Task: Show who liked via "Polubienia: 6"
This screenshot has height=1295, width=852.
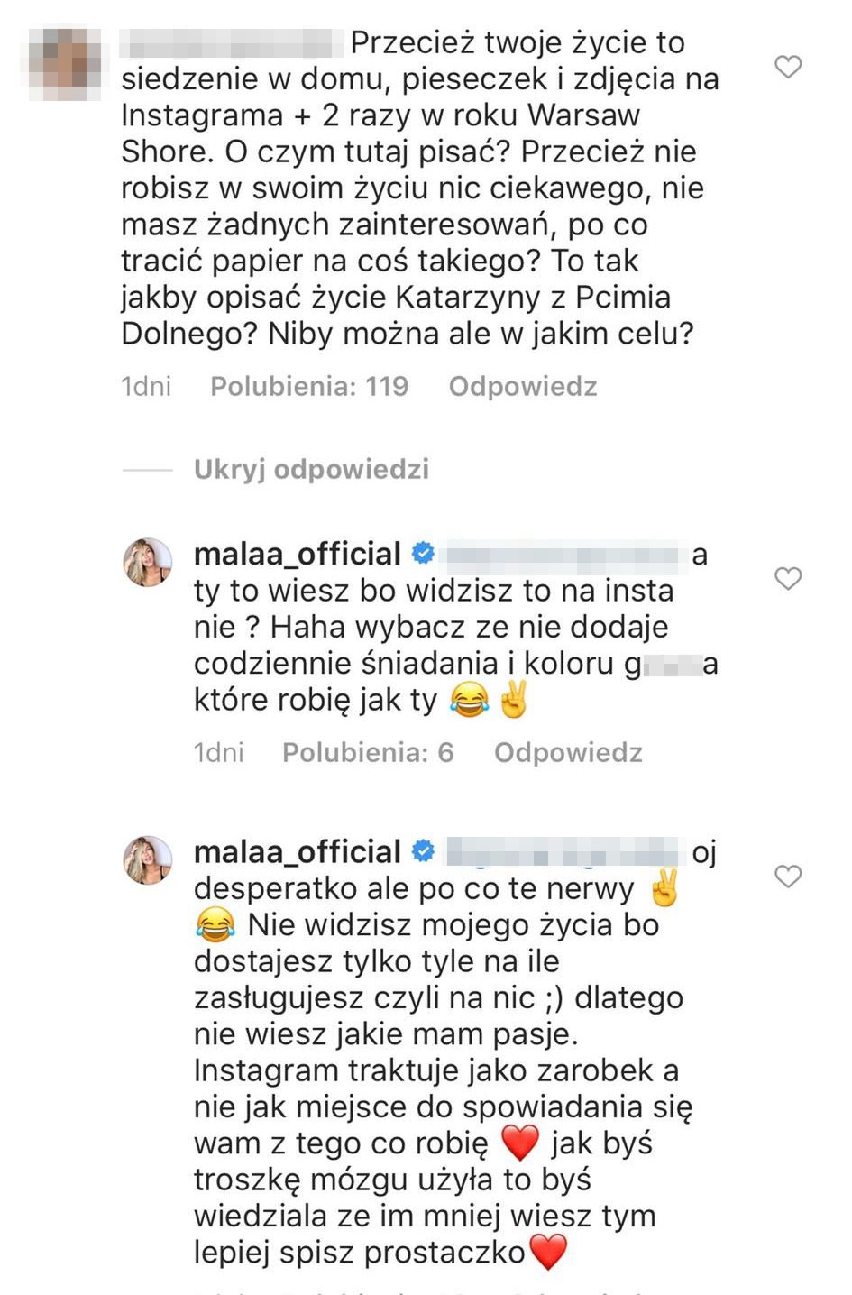Action: [x=368, y=752]
